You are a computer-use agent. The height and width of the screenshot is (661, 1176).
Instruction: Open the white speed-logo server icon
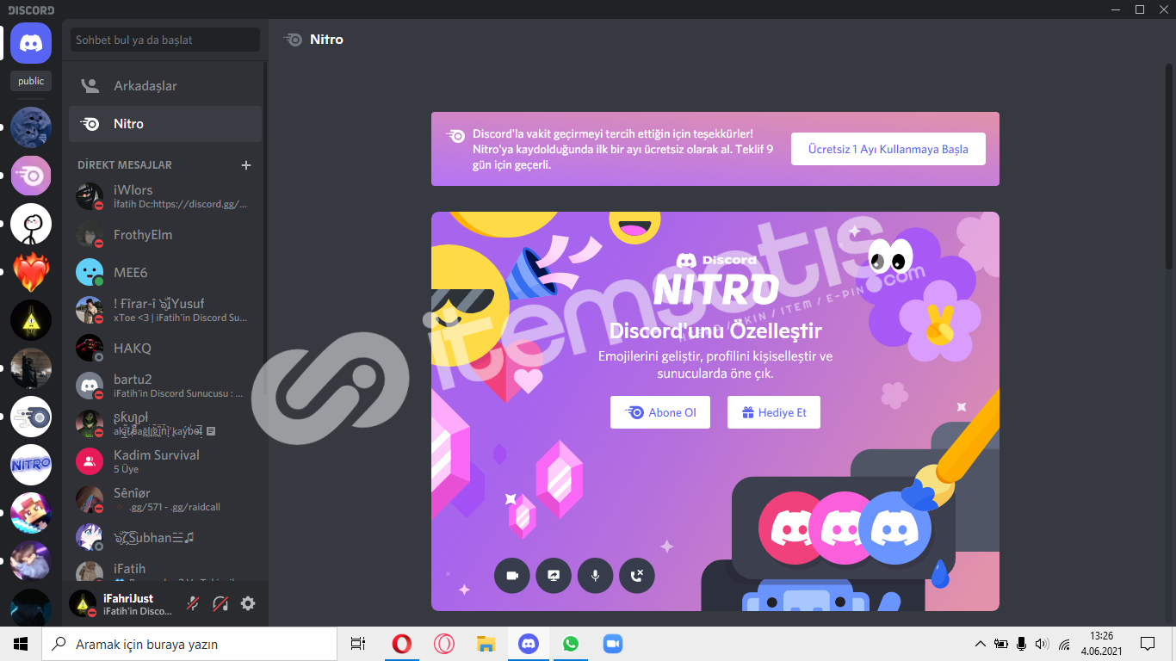pos(31,417)
